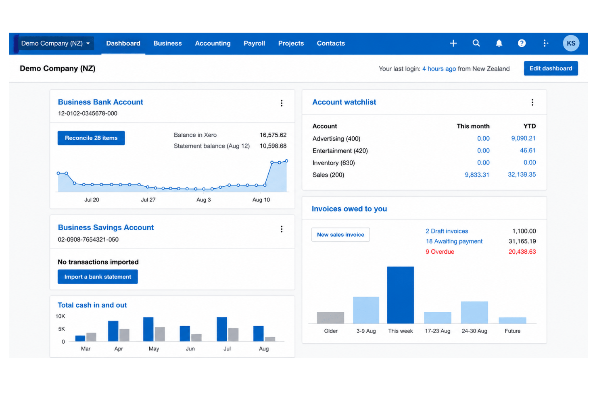This screenshot has height=398, width=597.
Task: Open the Accounting menu
Action: (x=213, y=43)
